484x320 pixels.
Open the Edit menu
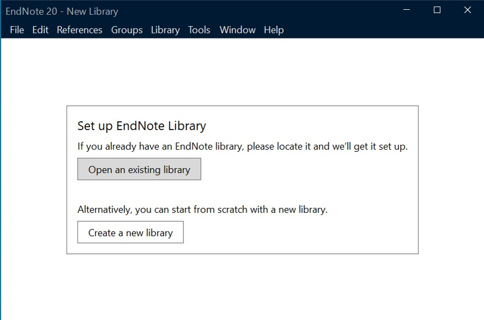click(40, 30)
